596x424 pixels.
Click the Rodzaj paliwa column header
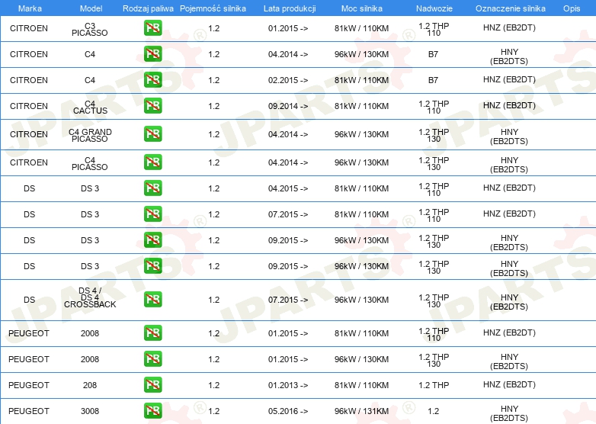click(x=148, y=8)
